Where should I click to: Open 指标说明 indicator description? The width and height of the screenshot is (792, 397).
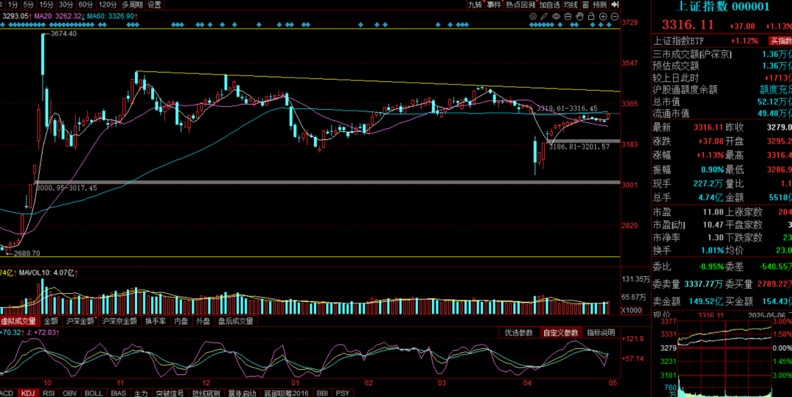(x=601, y=333)
